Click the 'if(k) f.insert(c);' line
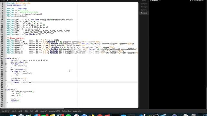 [x=23, y=73]
